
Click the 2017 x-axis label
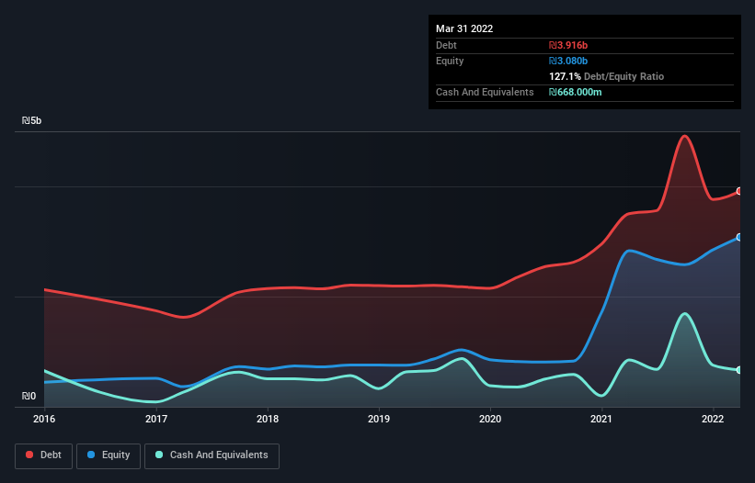click(x=156, y=419)
